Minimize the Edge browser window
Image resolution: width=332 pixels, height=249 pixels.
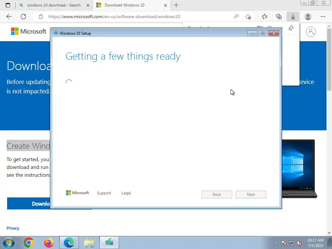point(305,3)
